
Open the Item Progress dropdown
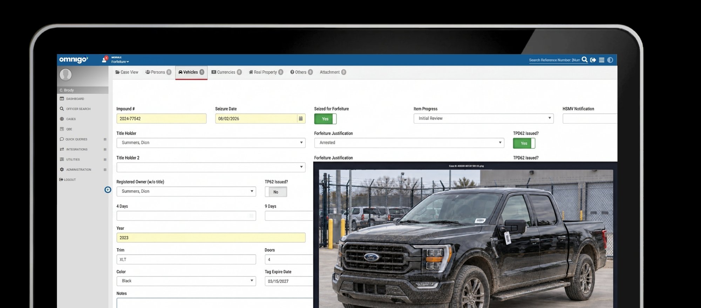coord(484,118)
